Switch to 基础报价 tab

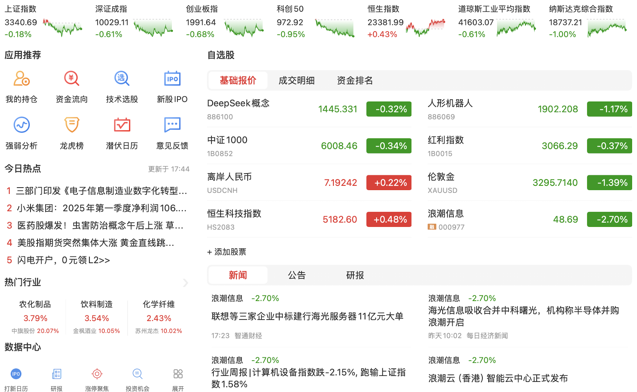coord(238,80)
